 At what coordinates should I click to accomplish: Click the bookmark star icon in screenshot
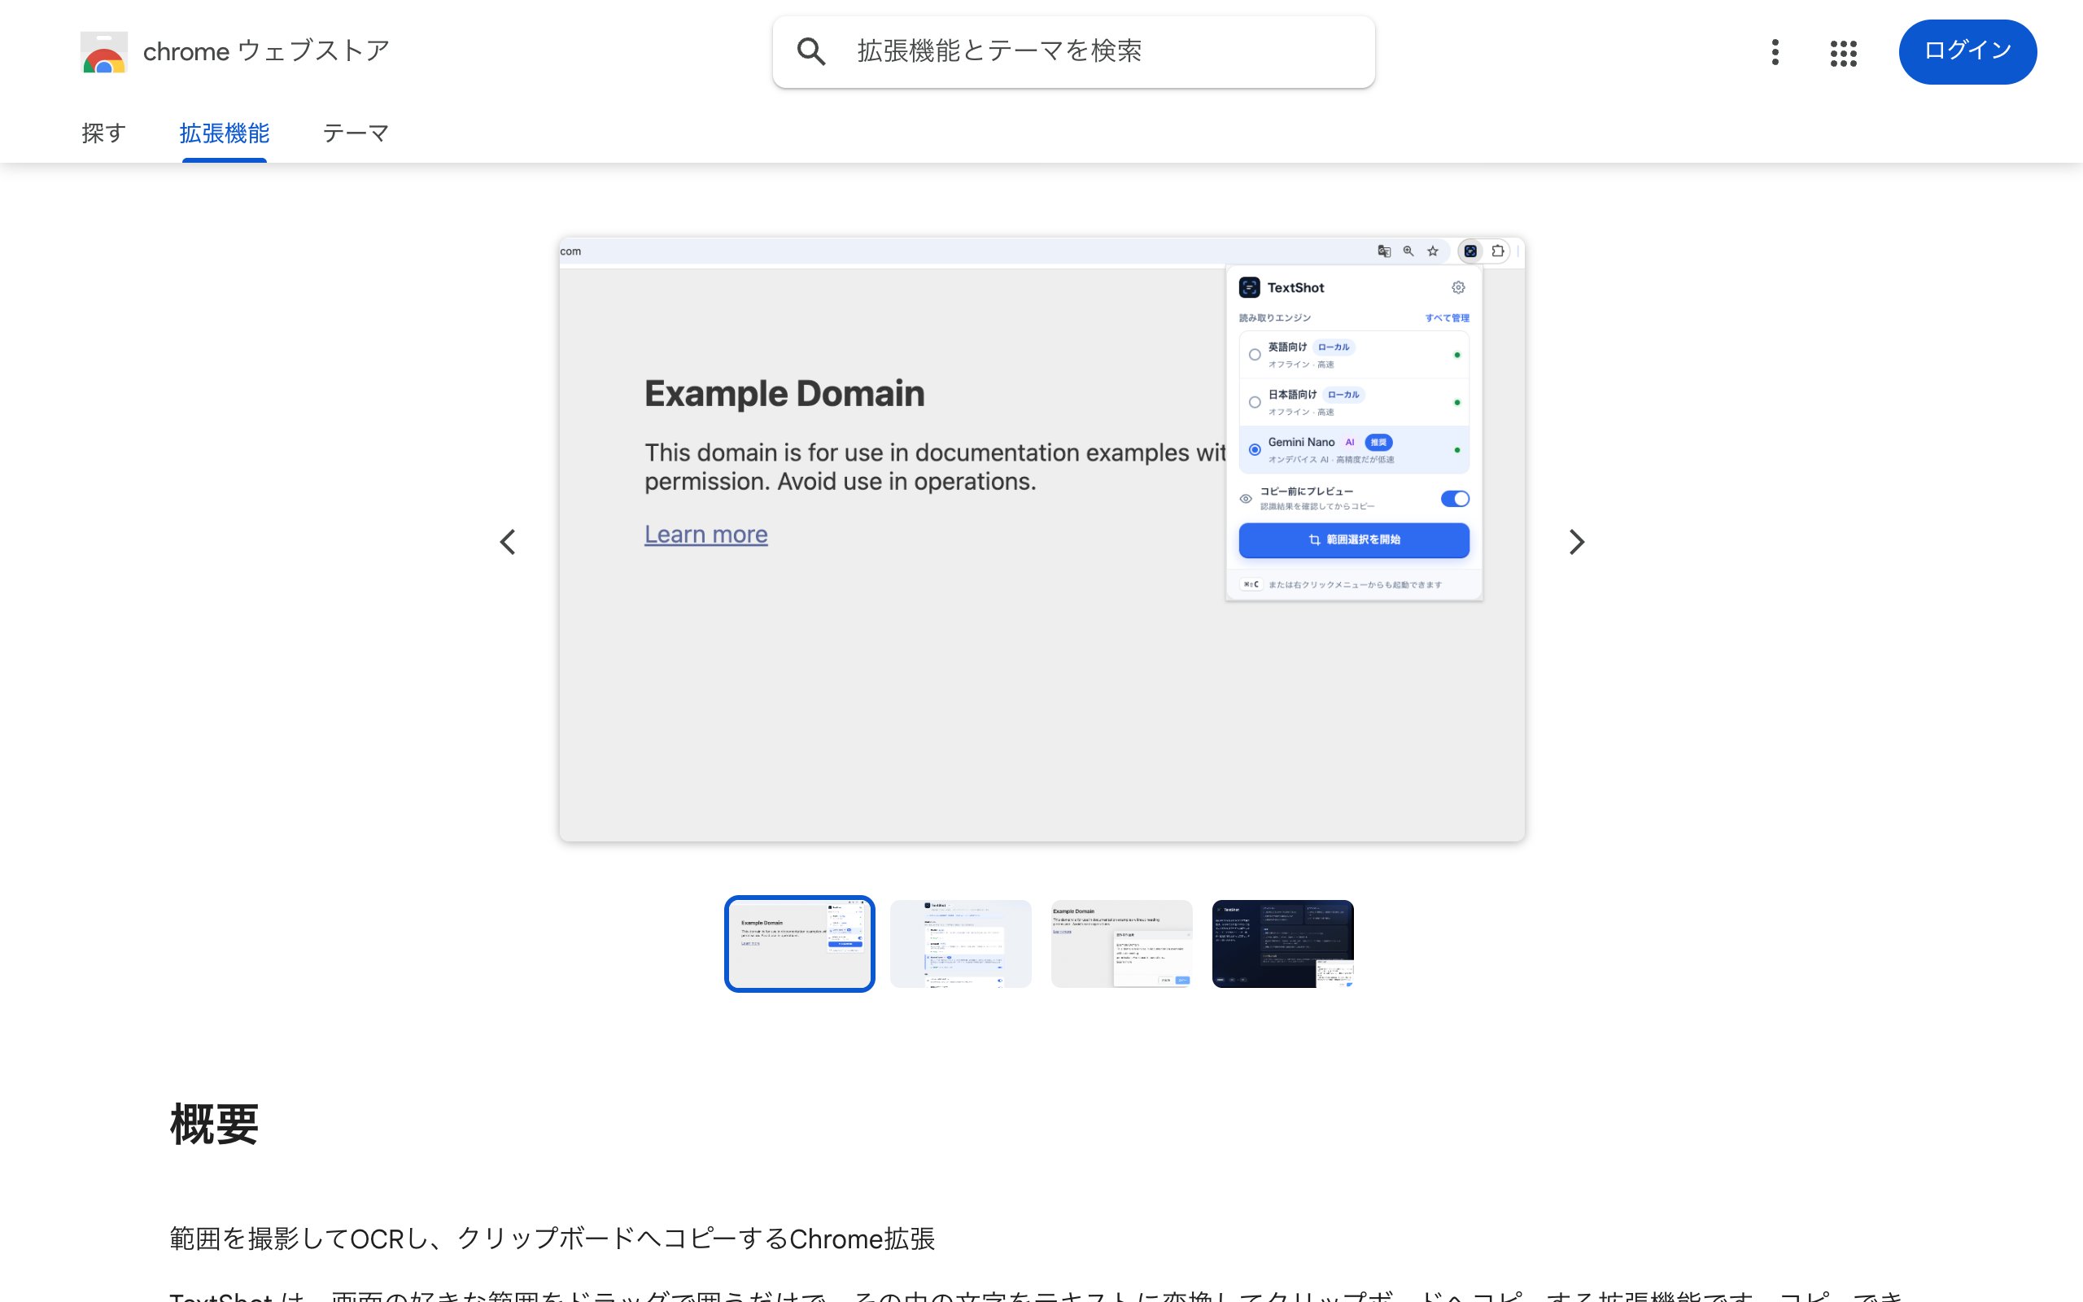(1432, 251)
